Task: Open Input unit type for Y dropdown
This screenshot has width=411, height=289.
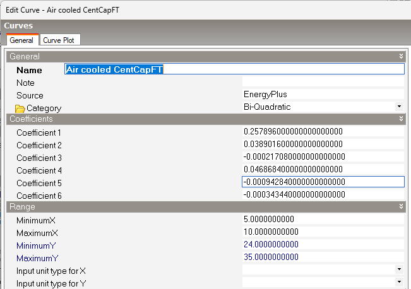Action: 399,283
